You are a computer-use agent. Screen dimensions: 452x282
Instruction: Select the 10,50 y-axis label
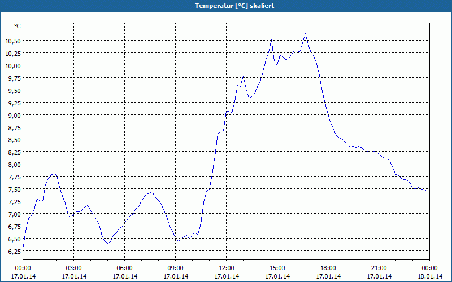[x=13, y=41]
